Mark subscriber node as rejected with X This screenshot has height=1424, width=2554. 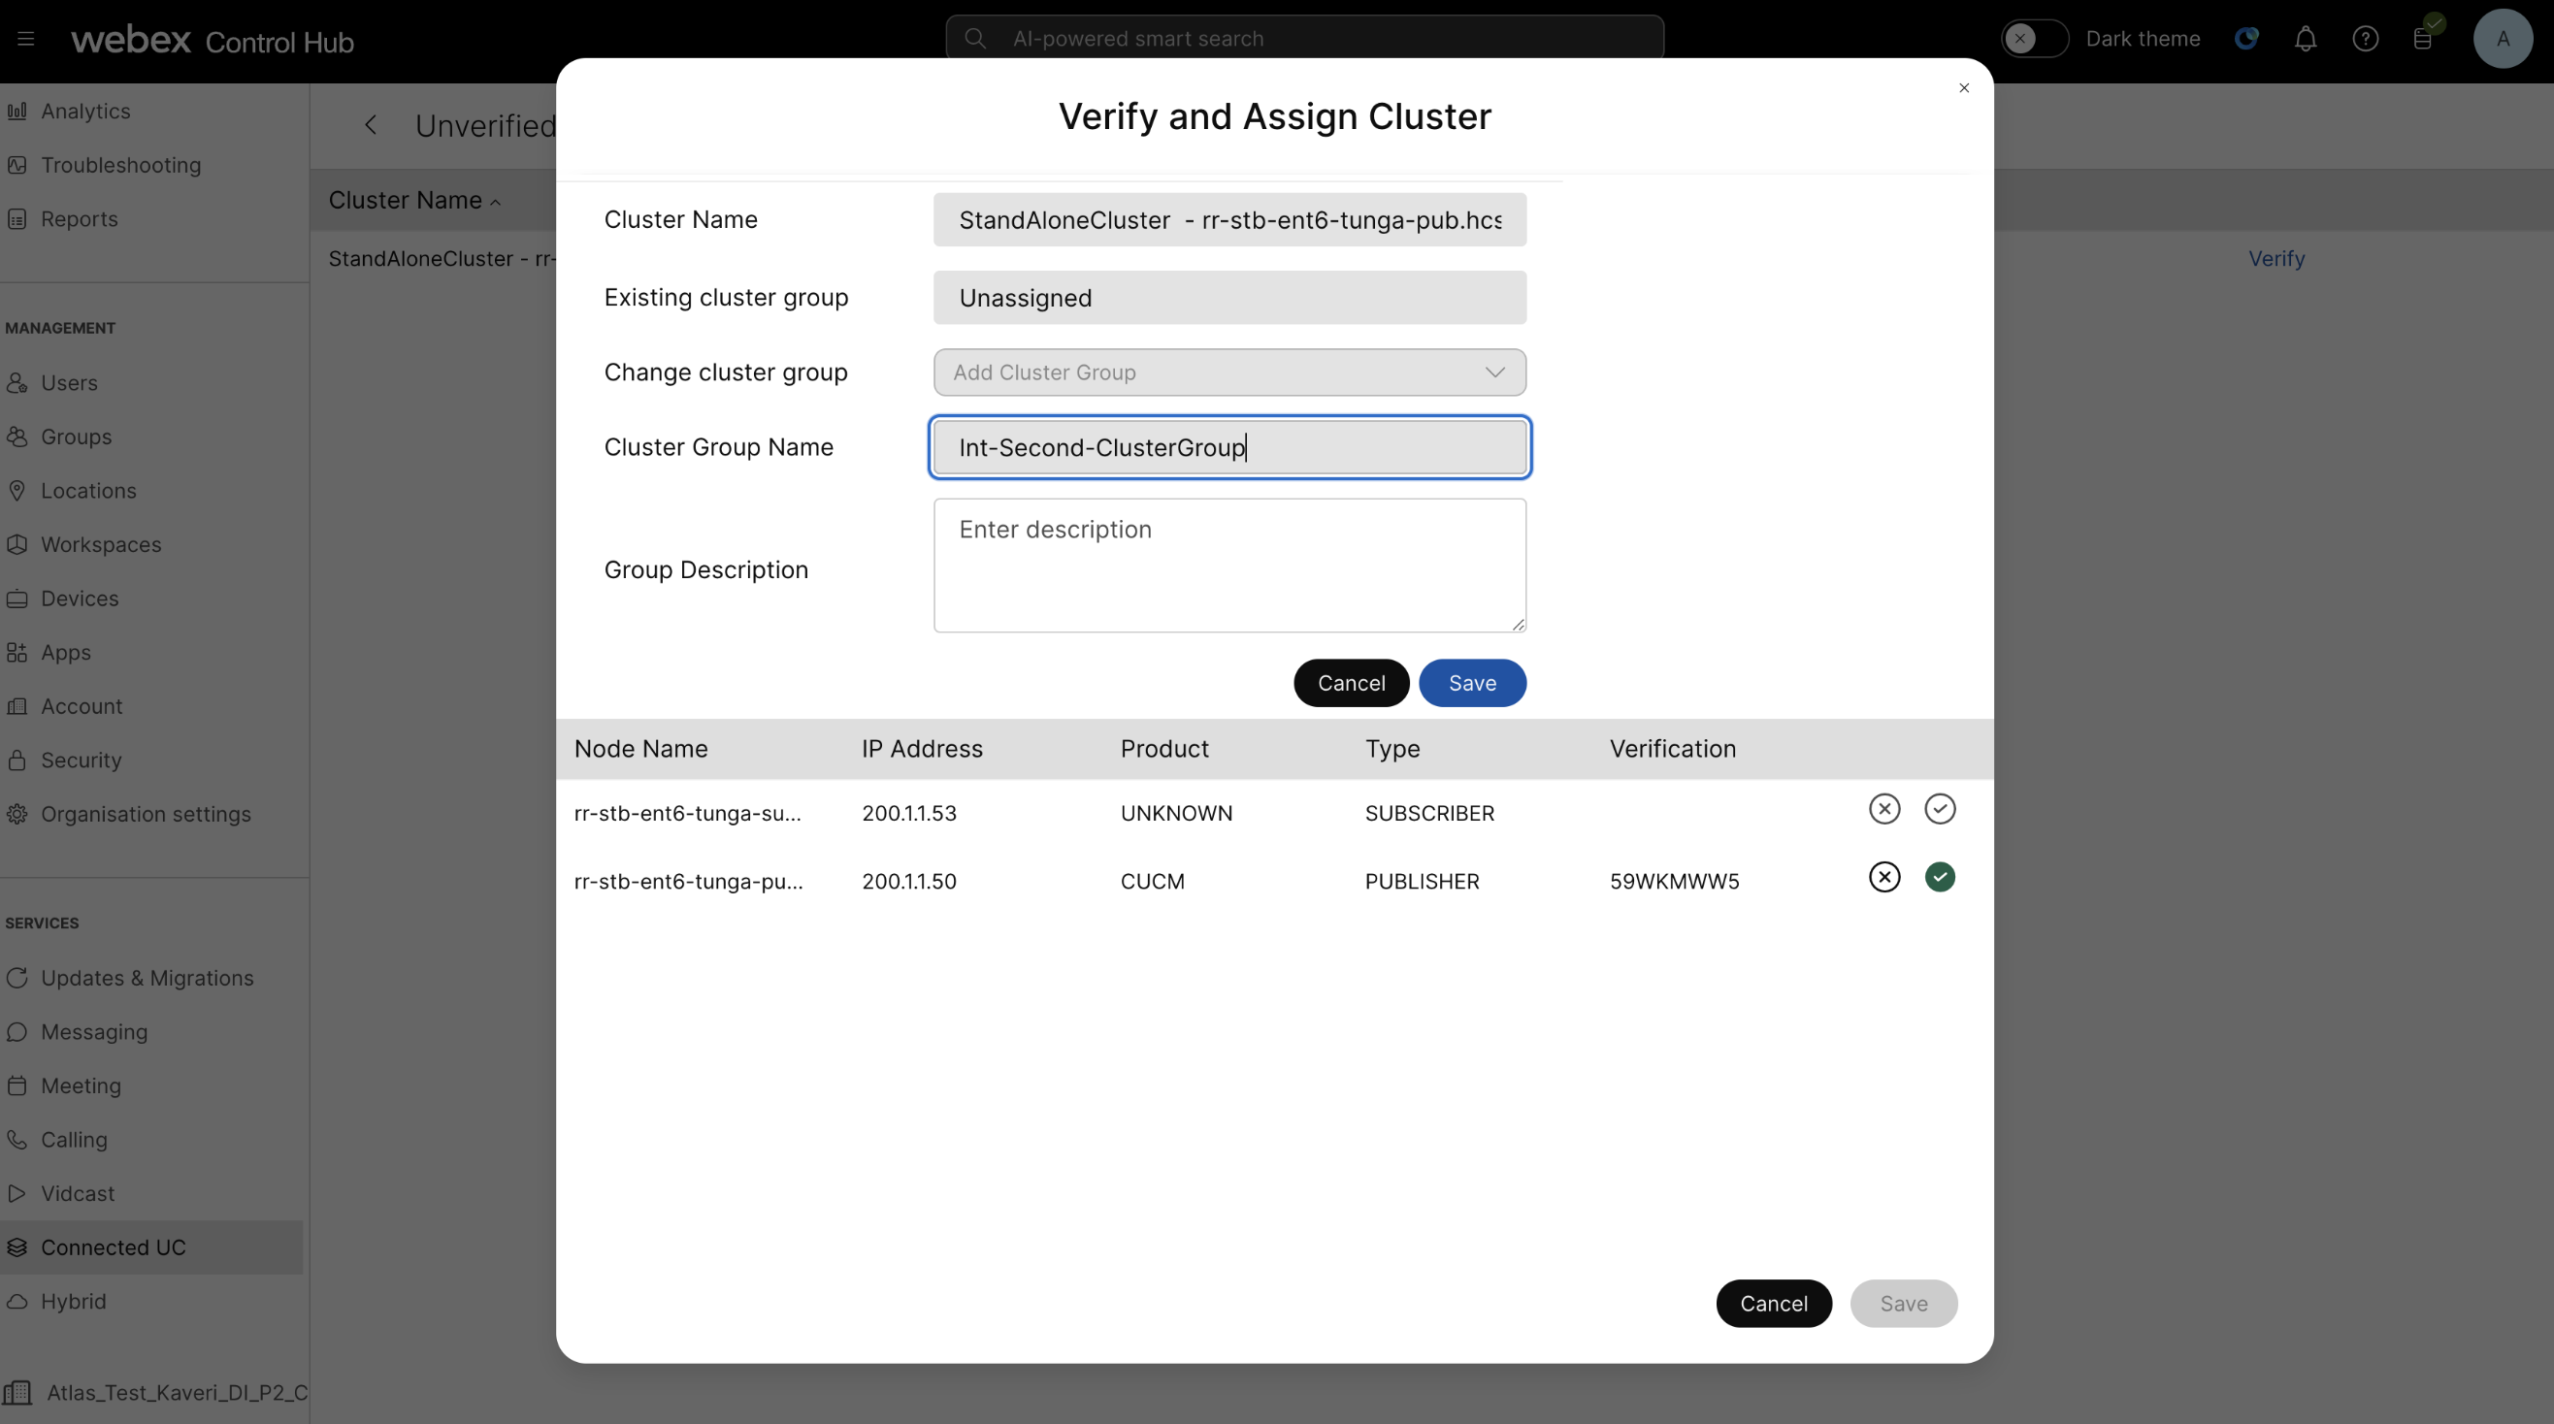pyautogui.click(x=1883, y=809)
